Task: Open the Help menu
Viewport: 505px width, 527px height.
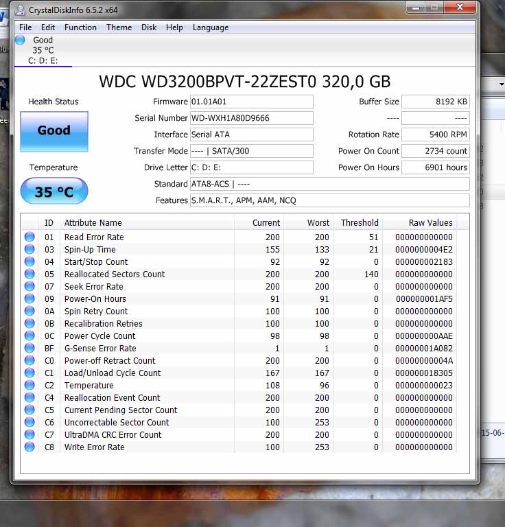Action: pyautogui.click(x=175, y=27)
